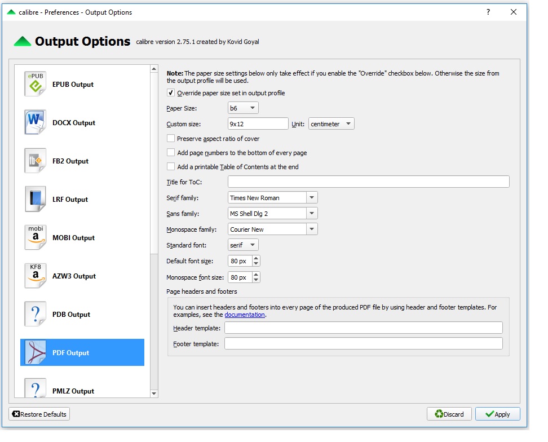Select MOBI Output in the format list
548x442 pixels.
[x=82, y=237]
